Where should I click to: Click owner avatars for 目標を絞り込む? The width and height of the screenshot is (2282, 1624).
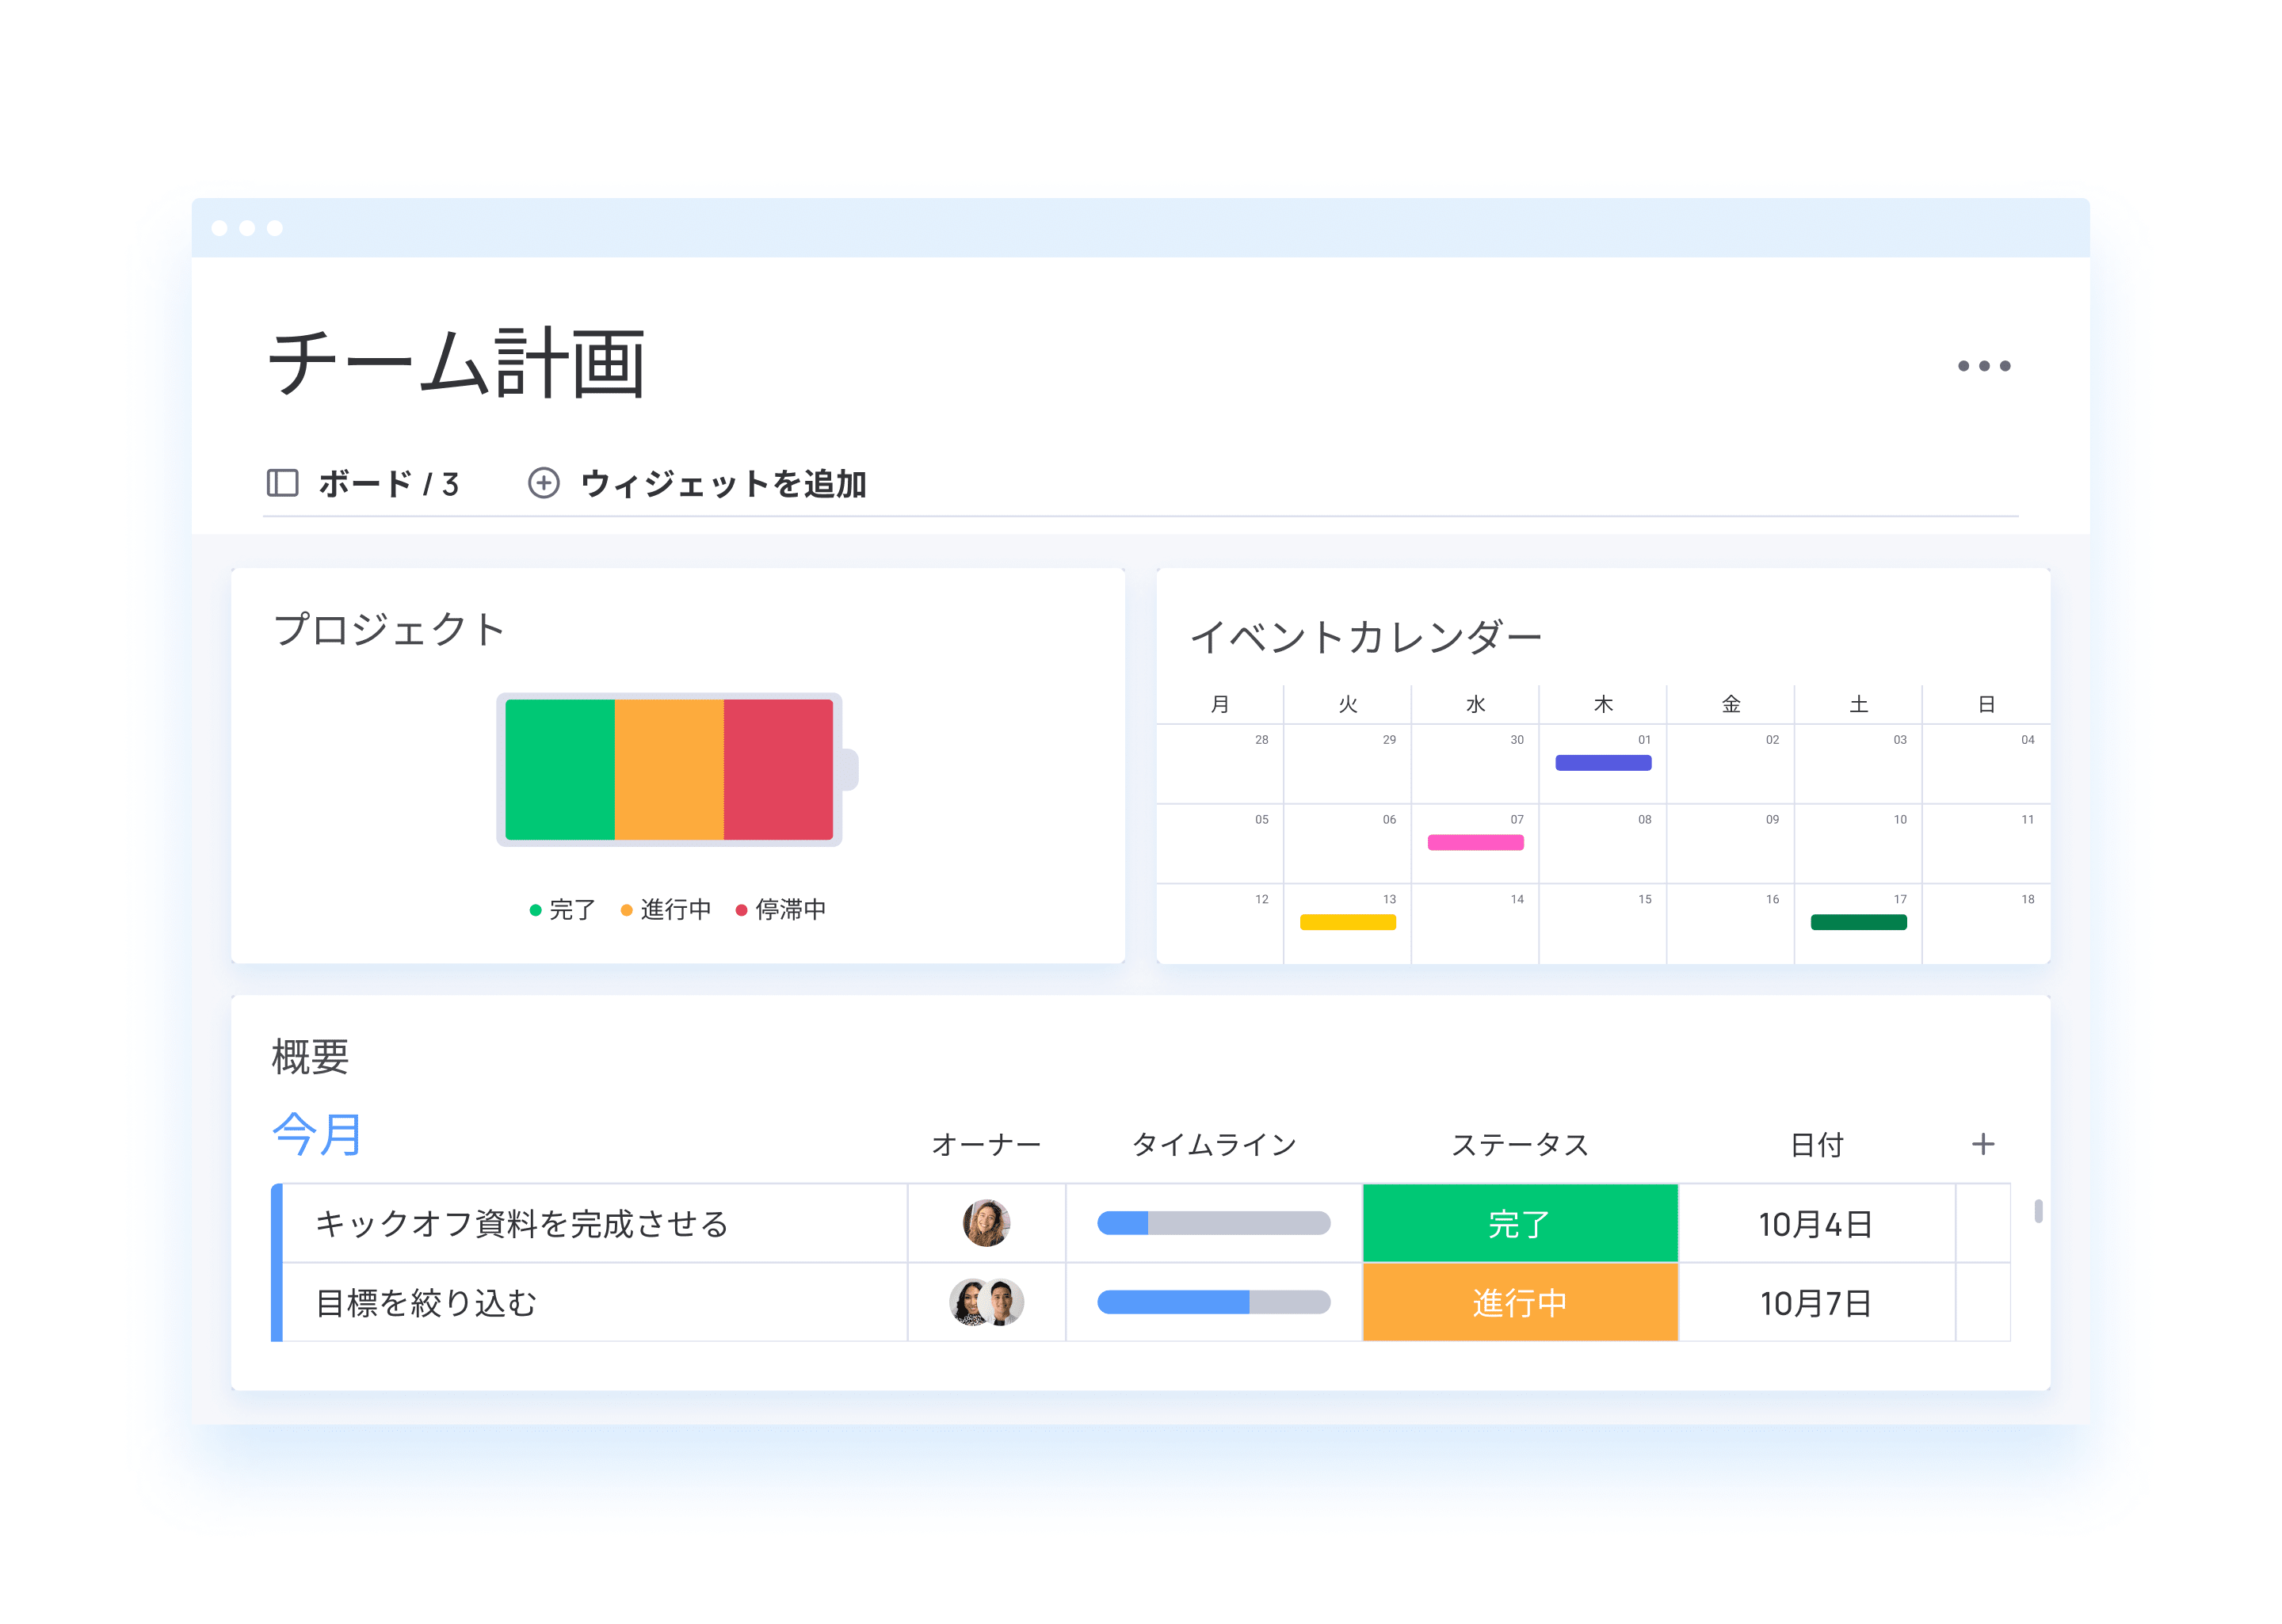(x=986, y=1302)
